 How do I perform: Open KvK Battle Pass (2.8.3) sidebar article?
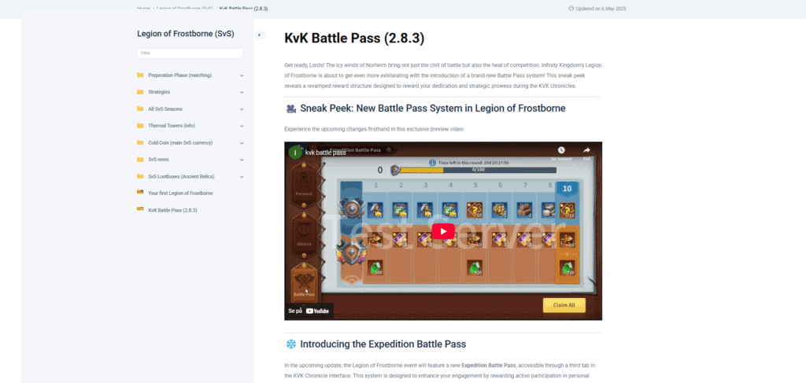pyautogui.click(x=172, y=210)
